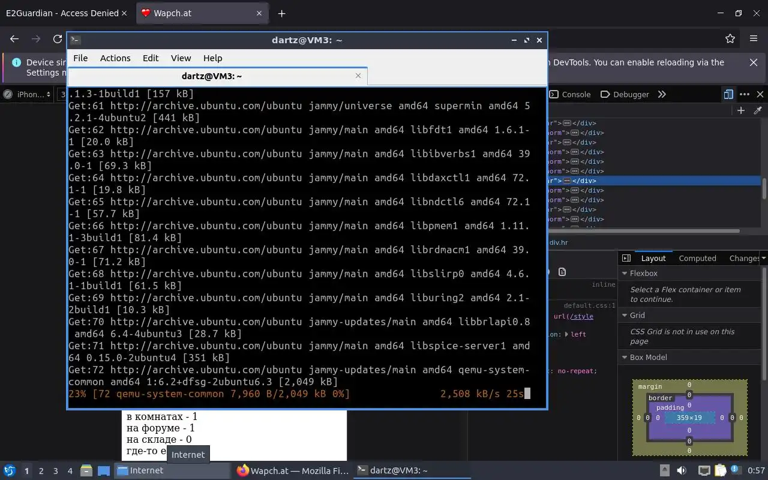Create new node with plus icon
This screenshot has width=768, height=480.
(x=741, y=110)
